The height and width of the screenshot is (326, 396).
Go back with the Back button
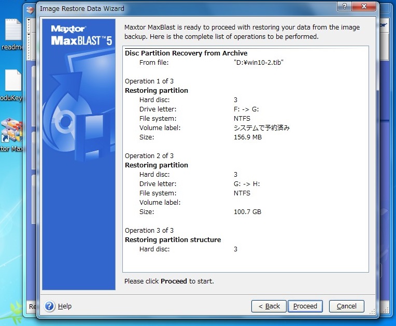click(x=269, y=306)
